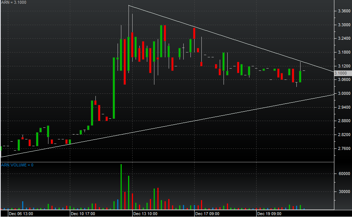Click the 3.3600 price axis label
The height and width of the screenshot is (217, 352).
pos(344,11)
